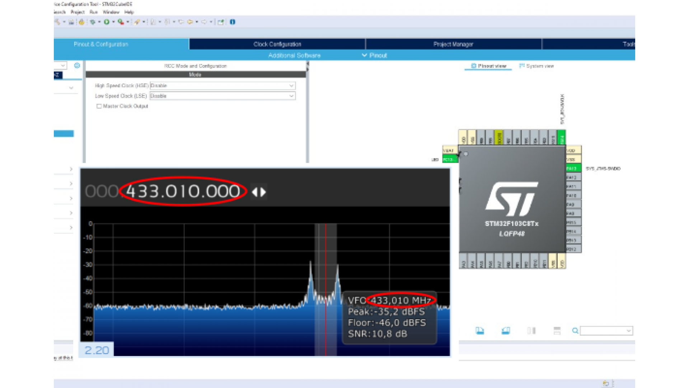This screenshot has width=689, height=388.
Task: Toggle the green PA13 pin on chip
Action: [573, 168]
